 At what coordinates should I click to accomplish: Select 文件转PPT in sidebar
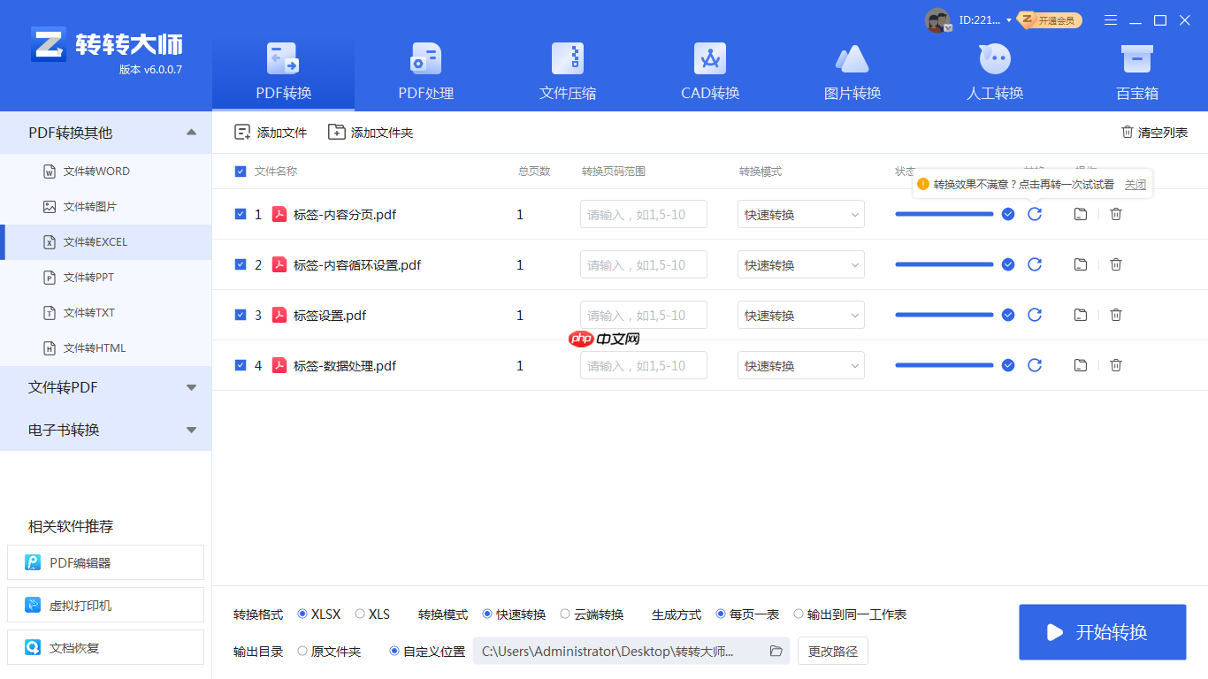105,278
